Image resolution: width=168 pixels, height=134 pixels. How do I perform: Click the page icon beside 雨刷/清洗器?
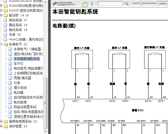[x=10, y=78]
